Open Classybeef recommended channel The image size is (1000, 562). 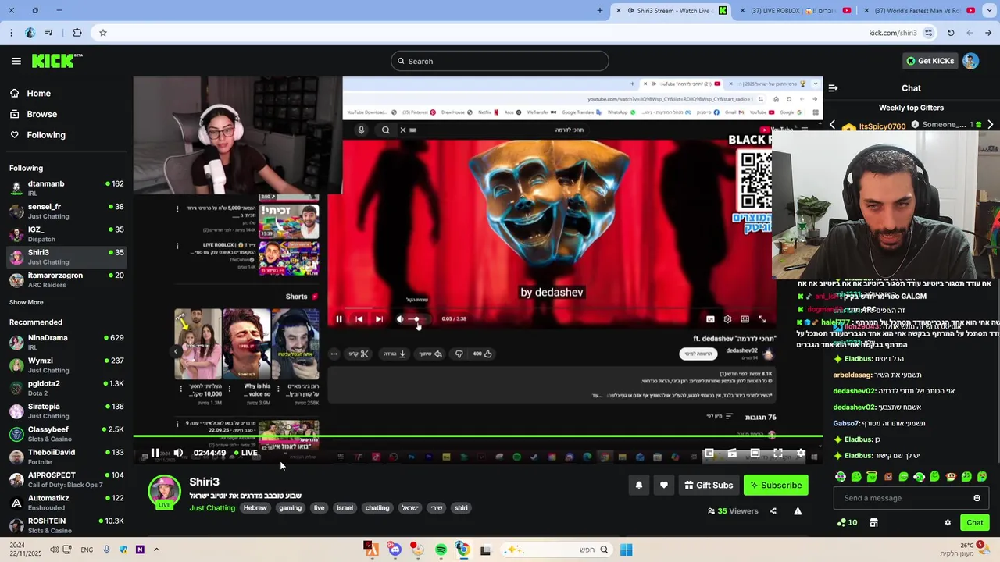pos(66,433)
